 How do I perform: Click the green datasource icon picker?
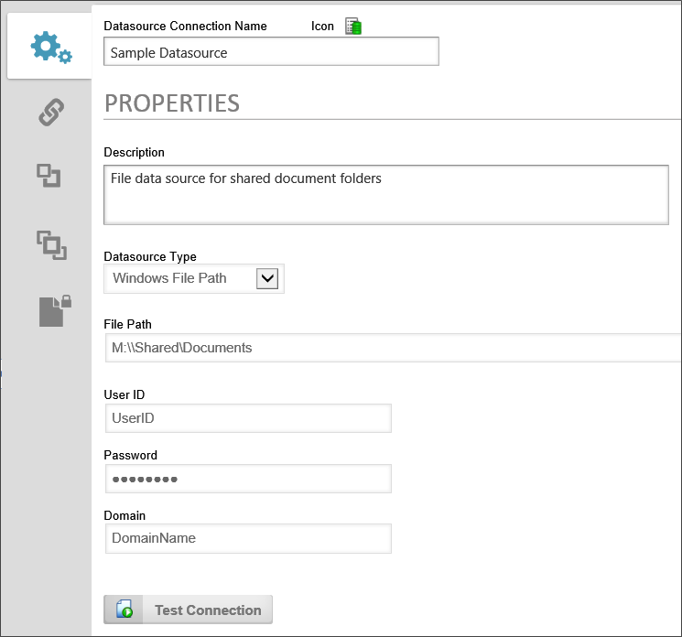(352, 27)
